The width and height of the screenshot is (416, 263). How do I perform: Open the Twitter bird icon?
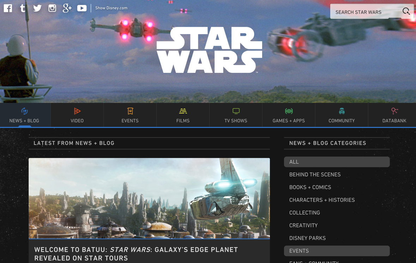(x=37, y=8)
